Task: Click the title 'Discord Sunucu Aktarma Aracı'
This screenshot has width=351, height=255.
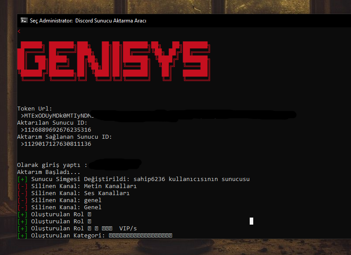Action: (x=111, y=21)
